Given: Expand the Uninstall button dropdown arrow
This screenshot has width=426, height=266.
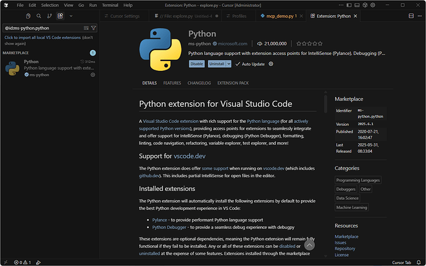Looking at the screenshot, I should [x=228, y=64].
